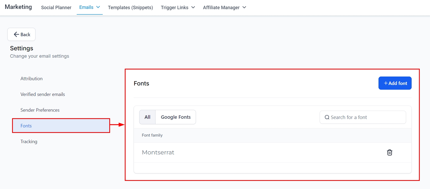Expand the Affiliate Manager chevron
This screenshot has height=189, width=430.
pos(244,7)
